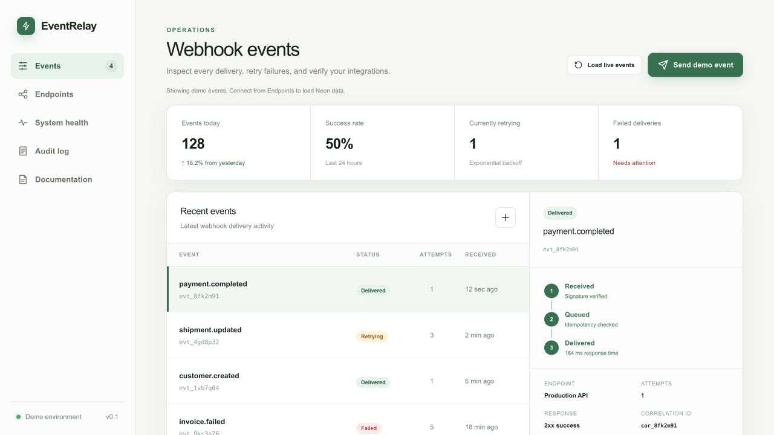The height and width of the screenshot is (435, 774).
Task: Click the Production API endpoint value
Action: pyautogui.click(x=566, y=396)
